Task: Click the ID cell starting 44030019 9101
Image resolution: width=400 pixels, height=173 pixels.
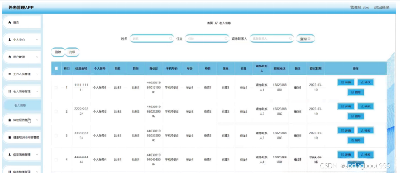Action: 154,88
